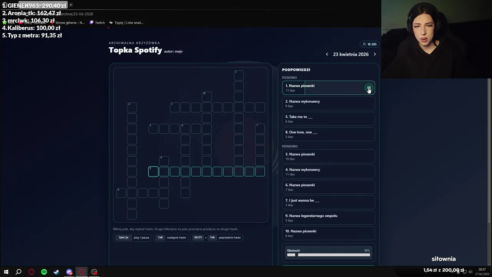Click the Topka Spotify crossword title
This screenshot has width=492, height=277.
click(x=135, y=50)
